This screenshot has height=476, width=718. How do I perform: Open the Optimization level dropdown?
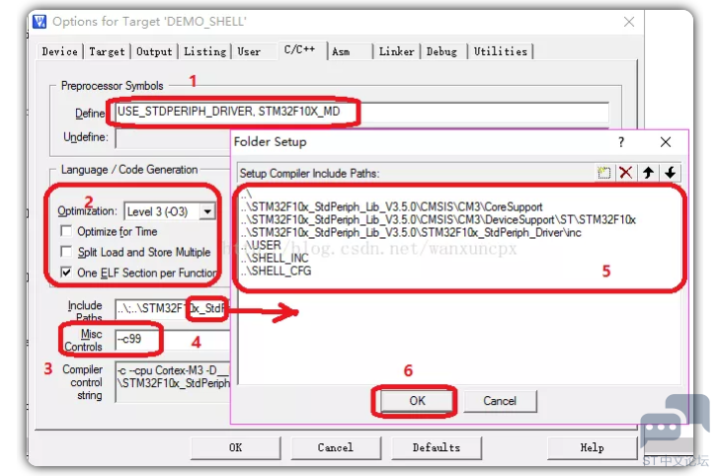click(206, 211)
